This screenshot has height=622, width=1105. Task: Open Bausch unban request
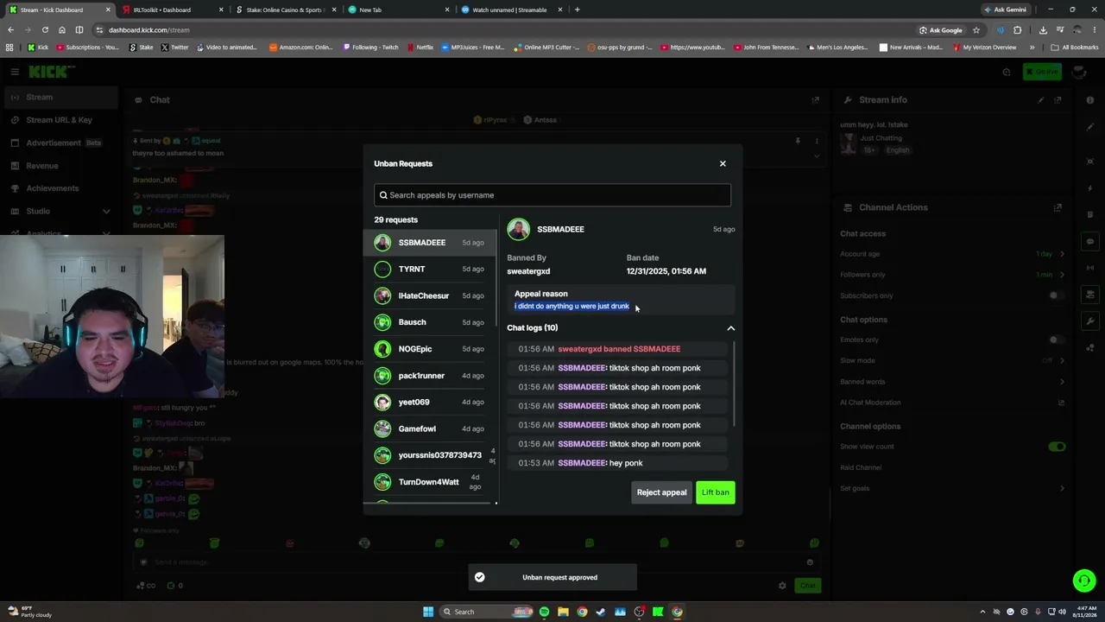coord(430,322)
